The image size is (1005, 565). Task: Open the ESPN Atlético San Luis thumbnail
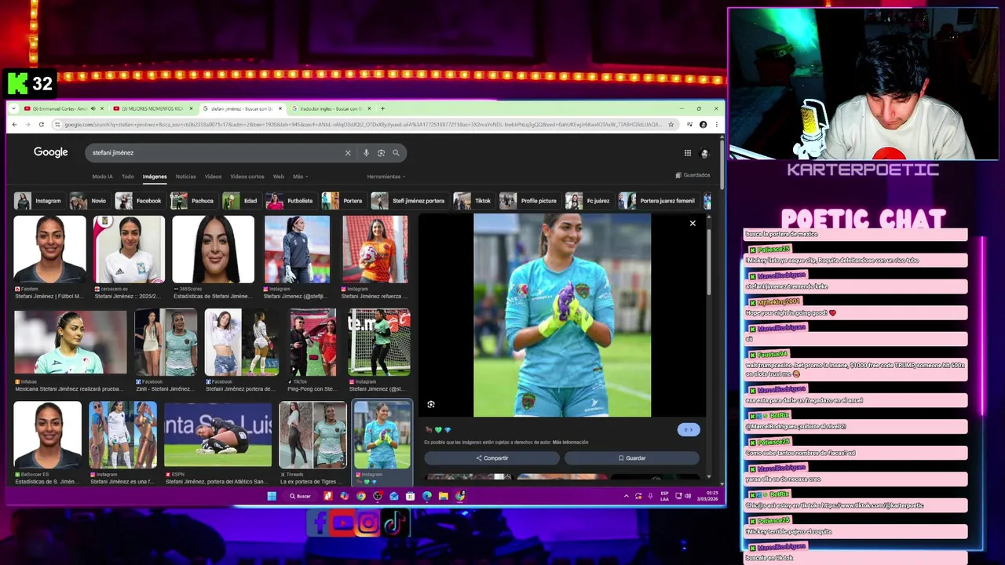coord(217,435)
